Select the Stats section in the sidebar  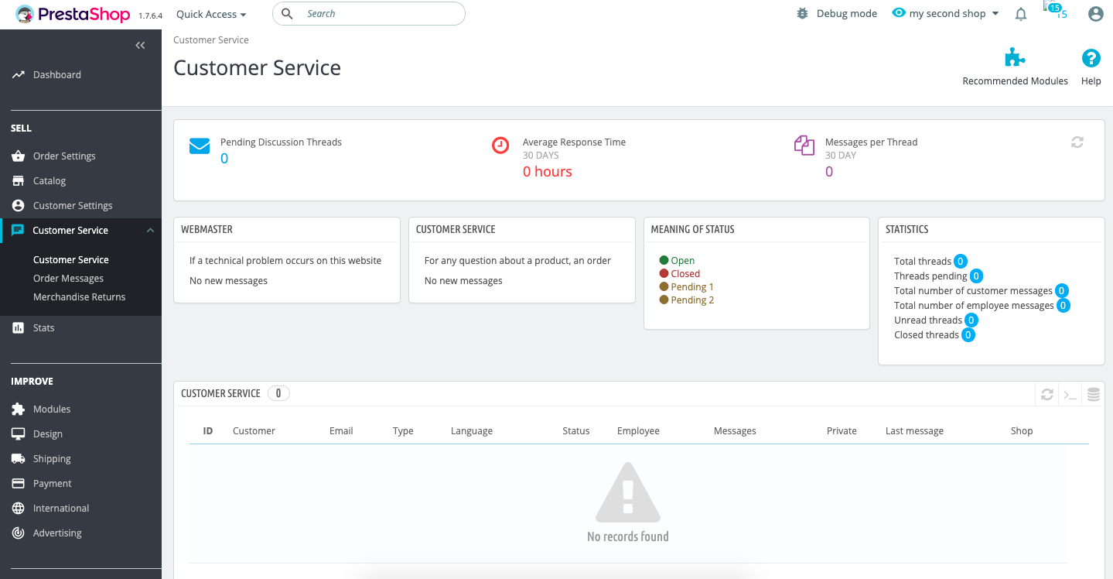44,327
